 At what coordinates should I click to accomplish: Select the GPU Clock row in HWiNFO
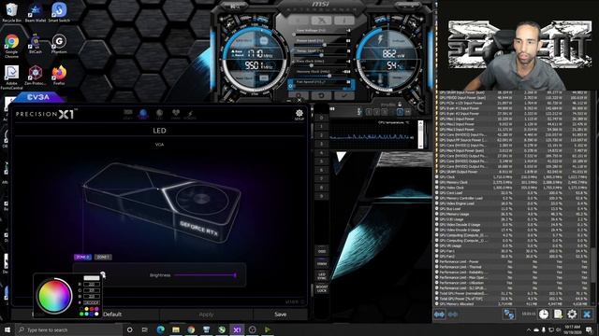[x=512, y=177]
